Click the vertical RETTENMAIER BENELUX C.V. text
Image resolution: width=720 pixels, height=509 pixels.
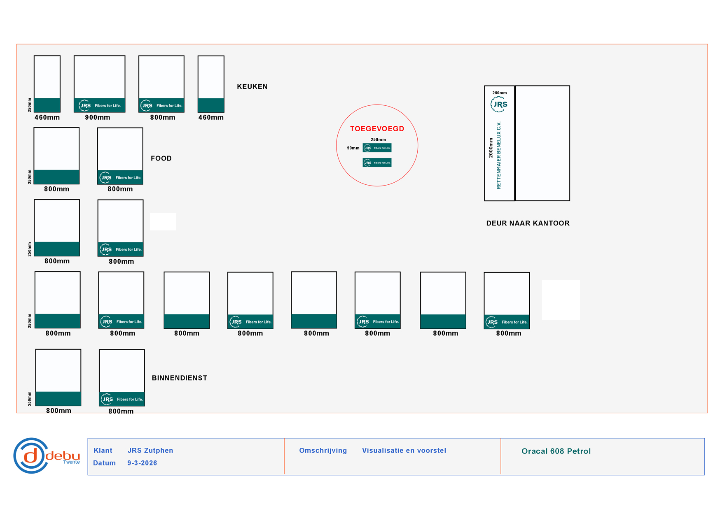(x=499, y=155)
